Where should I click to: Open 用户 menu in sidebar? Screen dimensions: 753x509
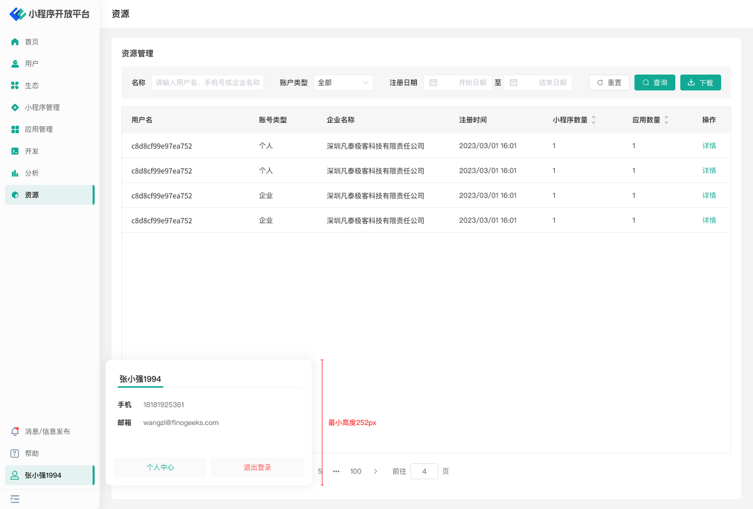[32, 63]
